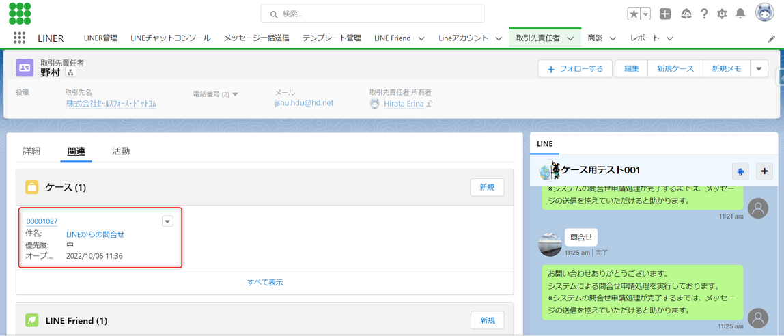This screenshot has height=336, width=784.
Task: Click the pencil icon to edit navigation
Action: point(771,39)
